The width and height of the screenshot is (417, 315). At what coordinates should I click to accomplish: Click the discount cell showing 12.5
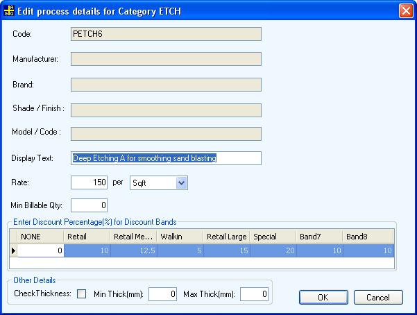coord(133,250)
